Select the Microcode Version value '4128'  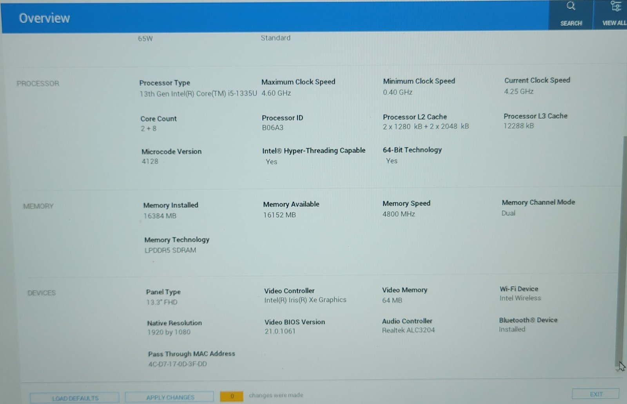point(150,161)
